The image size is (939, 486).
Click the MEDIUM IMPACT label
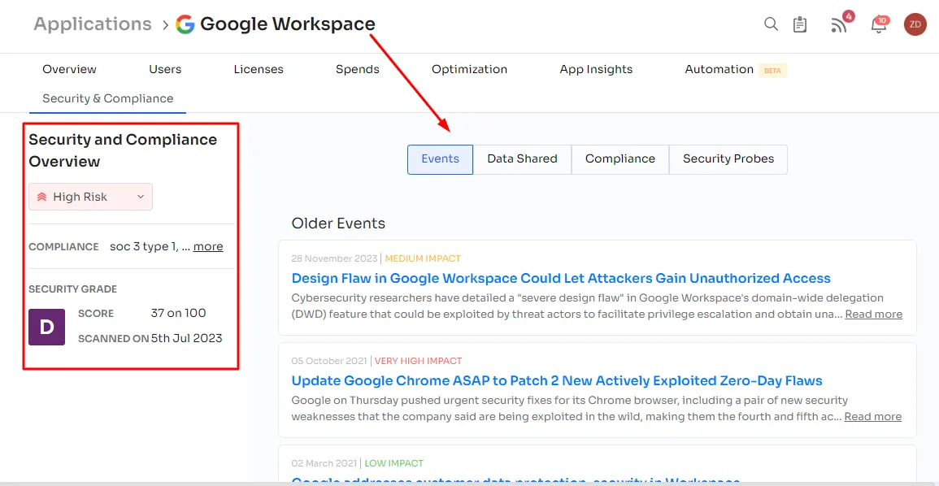(x=423, y=258)
